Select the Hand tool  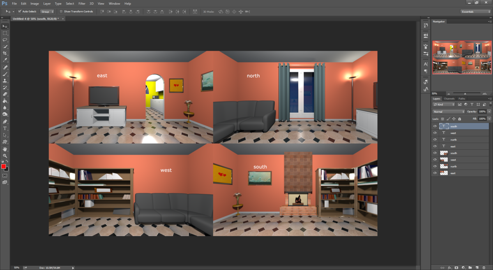[5, 148]
